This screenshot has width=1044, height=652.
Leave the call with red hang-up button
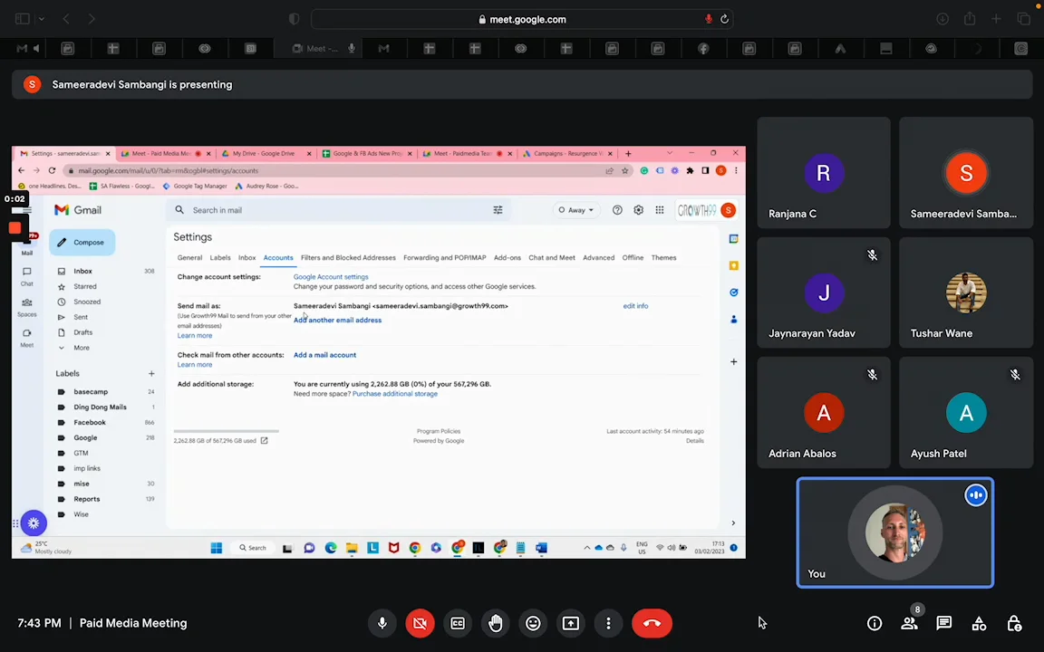(652, 623)
